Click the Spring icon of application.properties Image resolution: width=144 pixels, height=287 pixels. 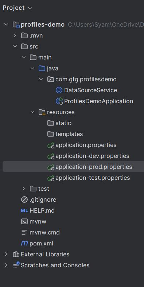click(x=51, y=145)
